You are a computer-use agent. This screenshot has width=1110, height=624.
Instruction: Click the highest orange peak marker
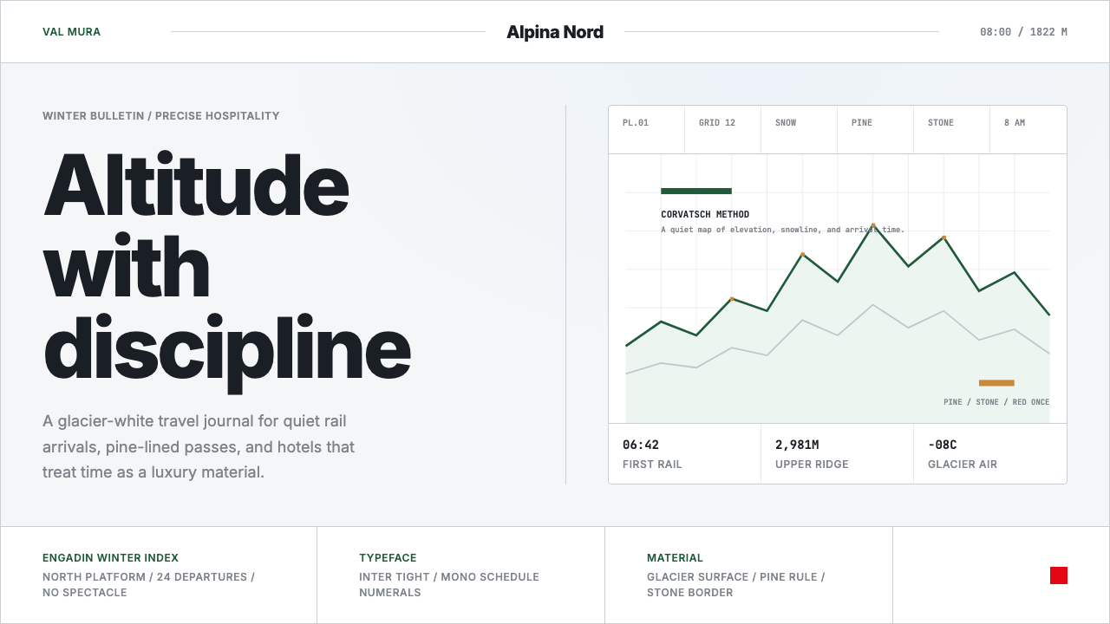[x=873, y=225]
